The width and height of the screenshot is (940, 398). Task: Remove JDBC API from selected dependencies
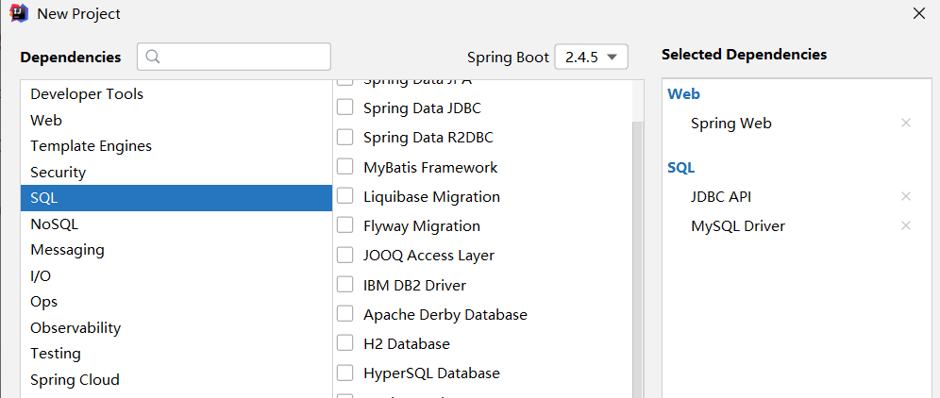click(x=906, y=196)
